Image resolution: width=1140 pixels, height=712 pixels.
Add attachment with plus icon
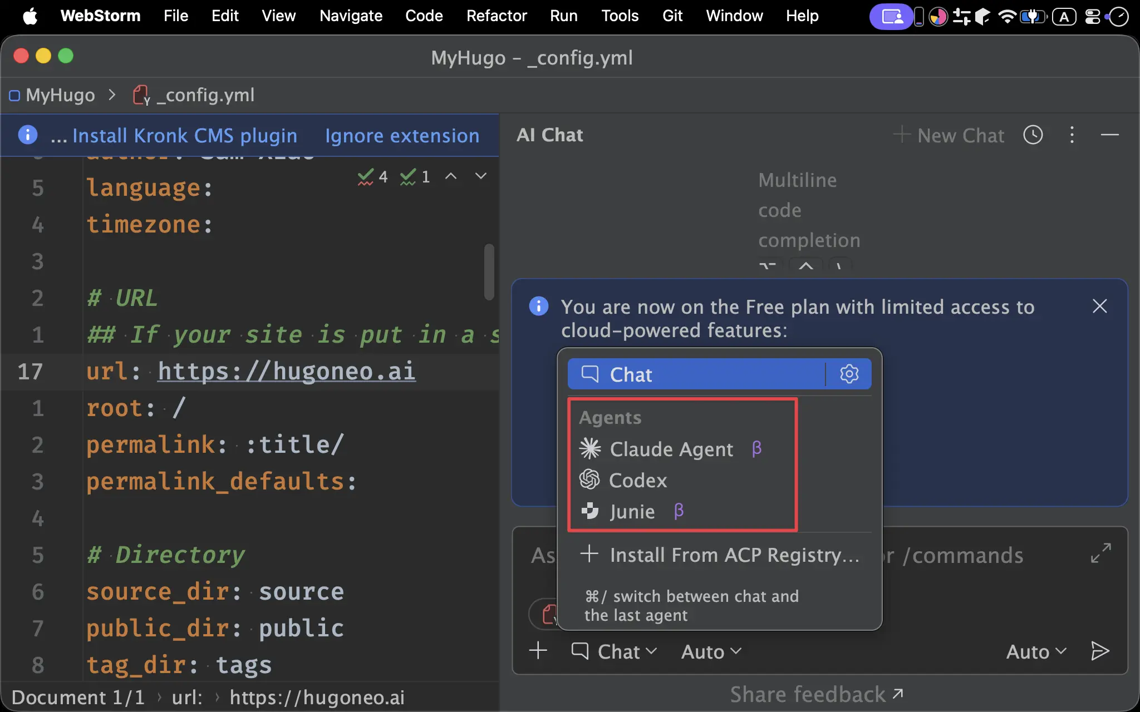click(538, 651)
